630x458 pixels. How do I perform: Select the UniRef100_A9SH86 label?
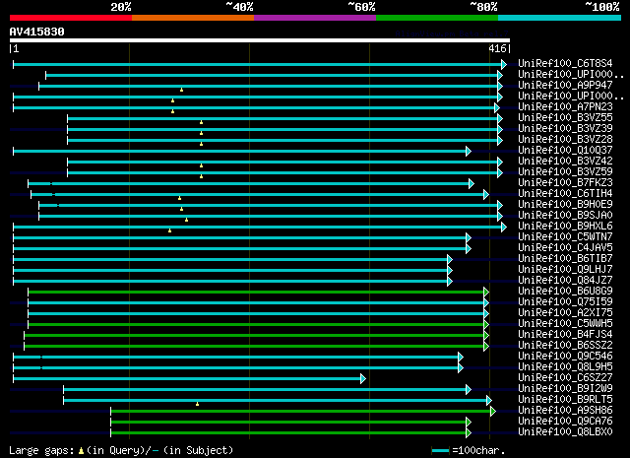tap(565, 411)
